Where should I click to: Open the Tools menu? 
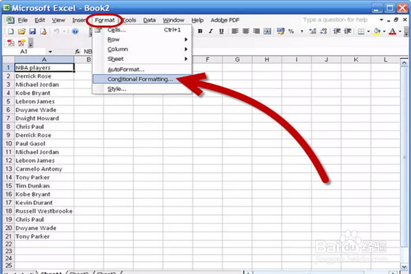tap(129, 20)
